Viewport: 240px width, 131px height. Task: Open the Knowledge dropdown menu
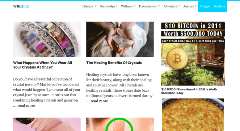pos(109,6)
